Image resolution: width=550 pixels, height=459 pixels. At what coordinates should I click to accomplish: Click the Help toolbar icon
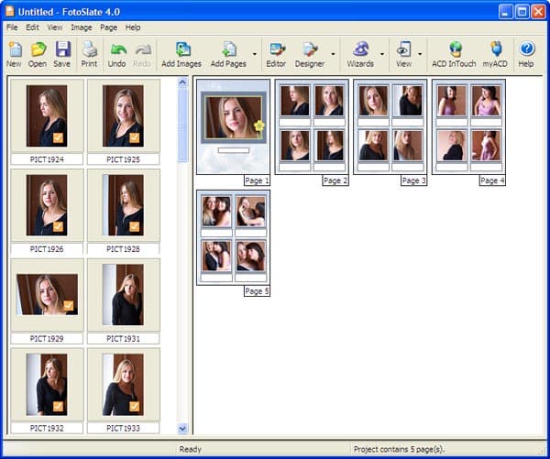point(526,54)
